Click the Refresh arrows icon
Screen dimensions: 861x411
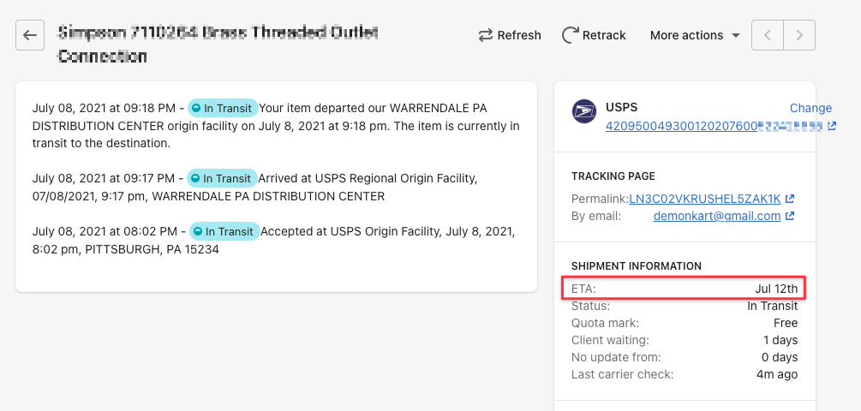click(486, 36)
